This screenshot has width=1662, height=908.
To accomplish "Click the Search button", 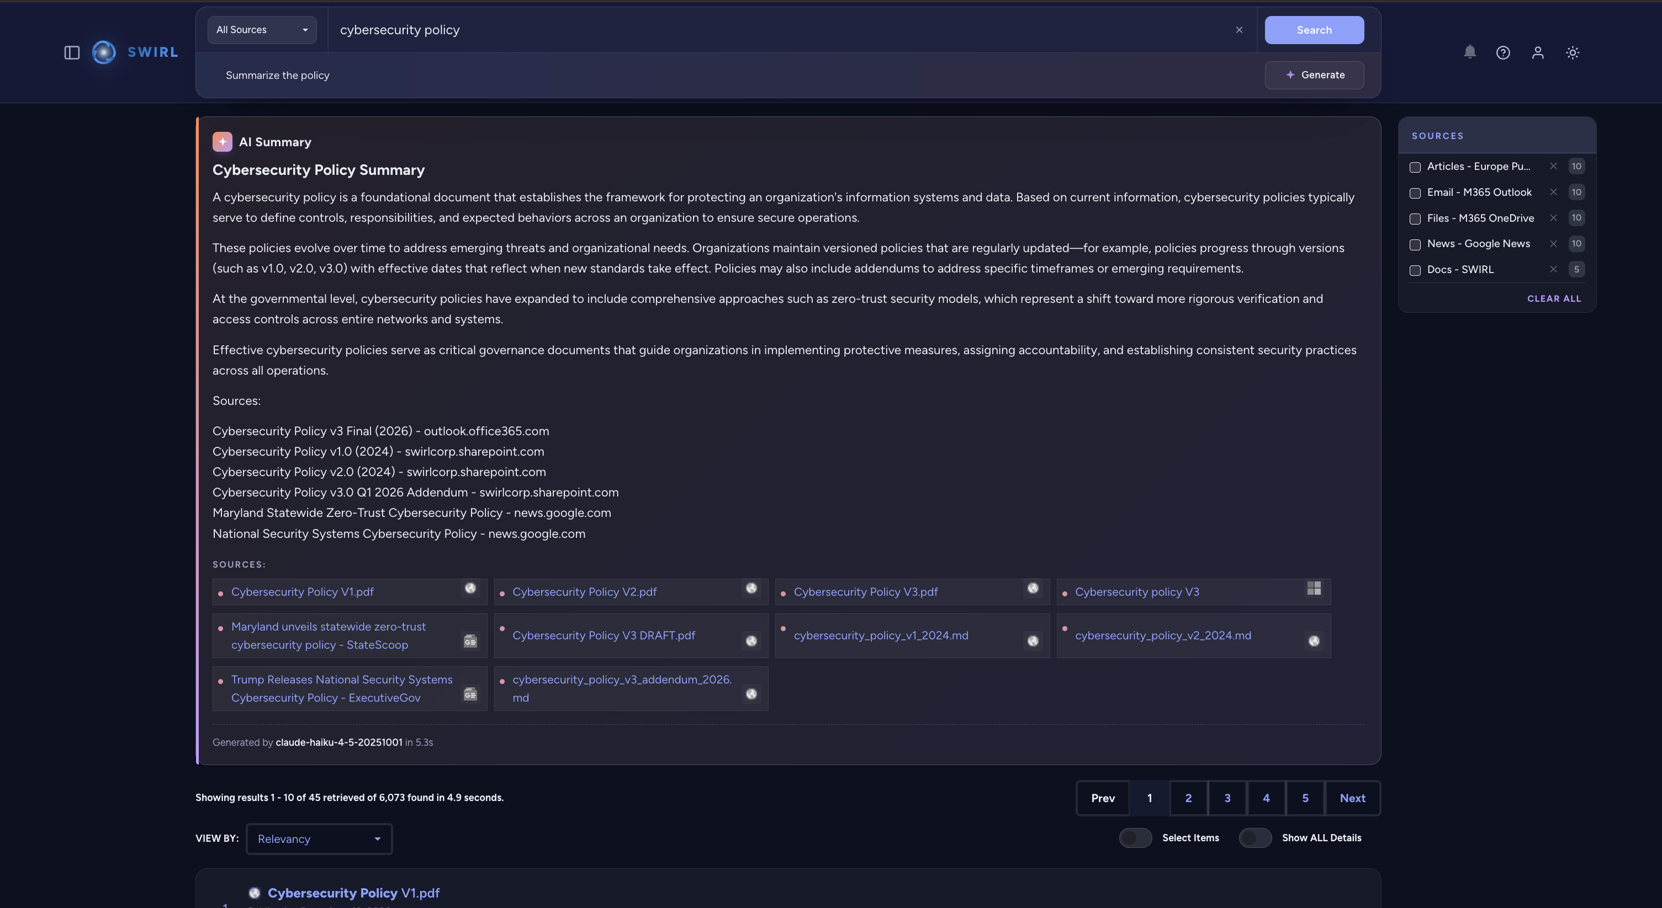I will [x=1314, y=30].
